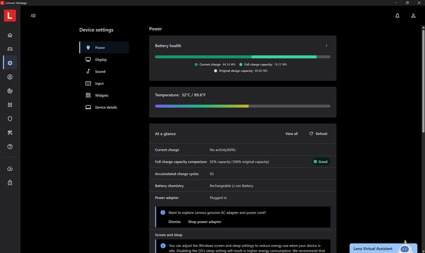Select the Display settings tab
Viewport: 425px width, 253px height.
click(x=100, y=60)
